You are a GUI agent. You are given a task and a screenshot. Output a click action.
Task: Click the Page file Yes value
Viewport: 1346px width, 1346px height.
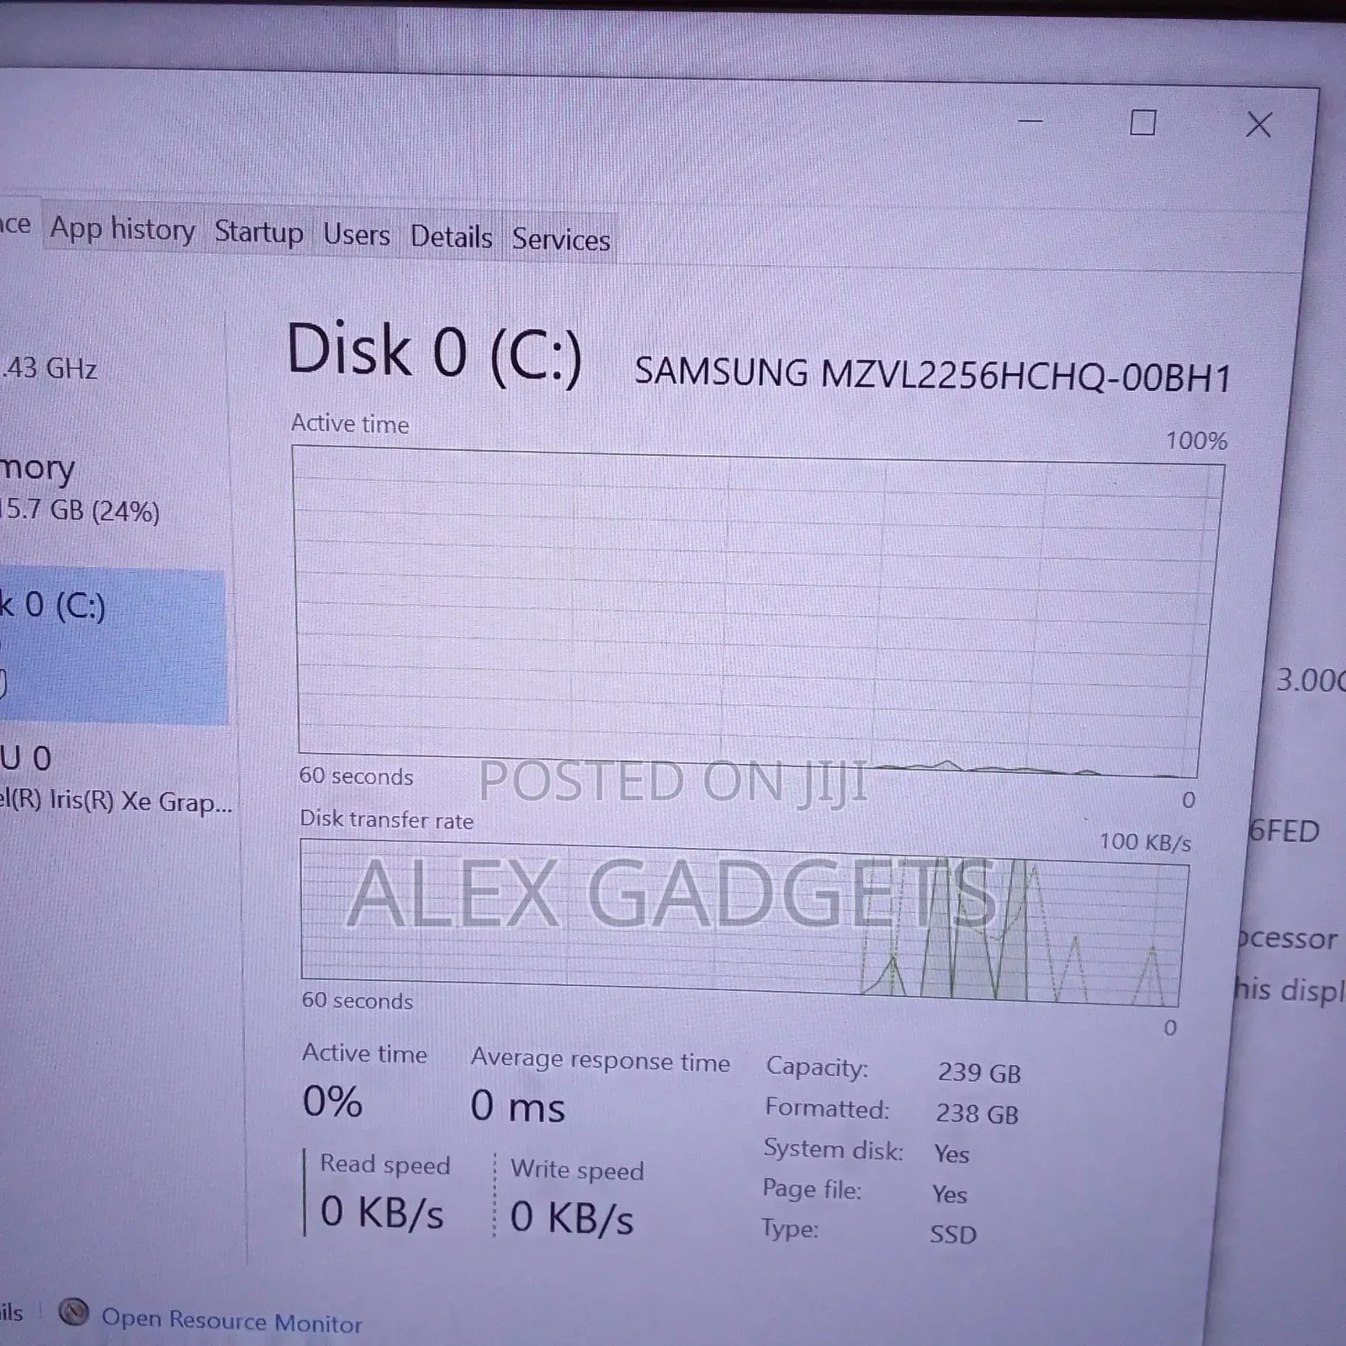point(950,1194)
